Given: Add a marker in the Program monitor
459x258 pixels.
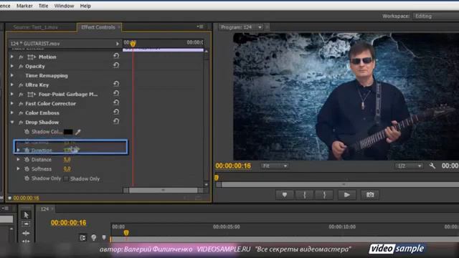Looking at the screenshot, I should point(285,195).
